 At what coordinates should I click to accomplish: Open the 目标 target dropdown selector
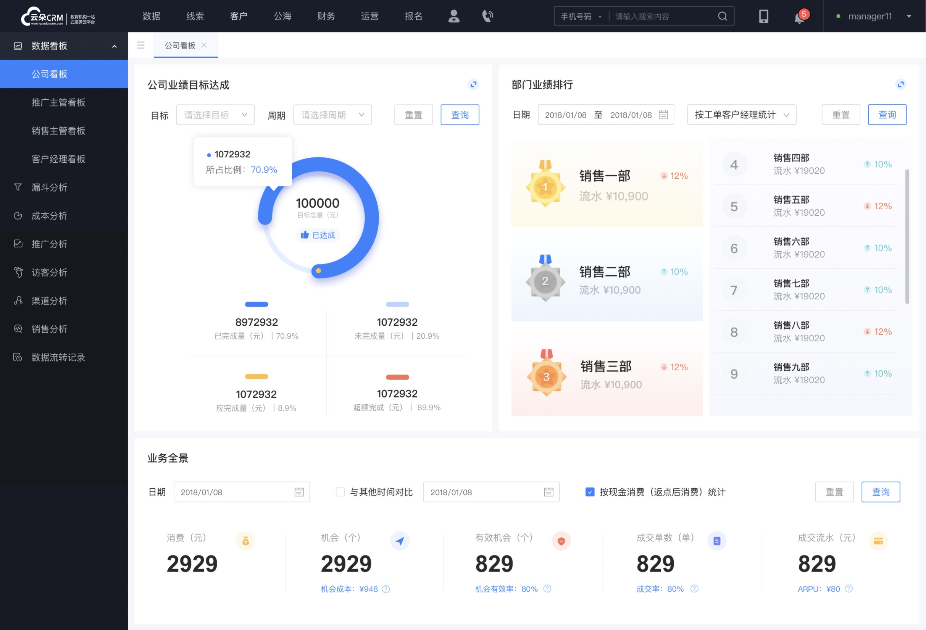coord(215,115)
